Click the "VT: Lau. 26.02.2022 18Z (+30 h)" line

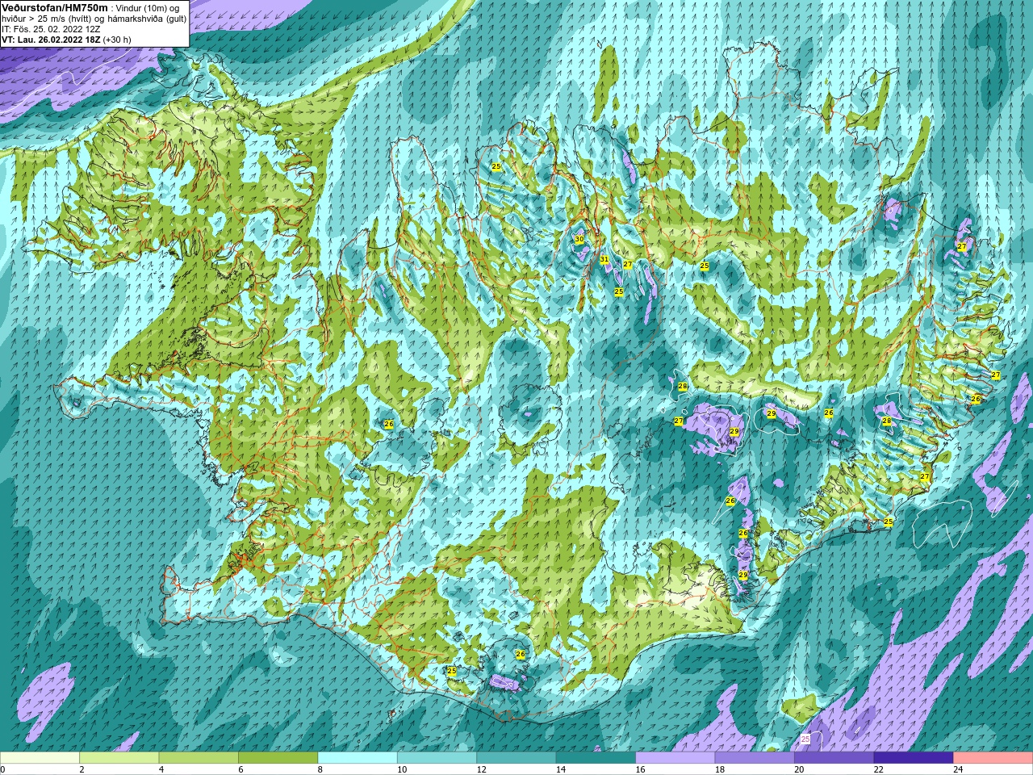tap(66, 40)
